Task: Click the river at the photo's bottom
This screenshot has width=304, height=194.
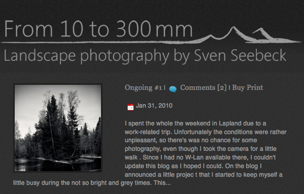Action: 58,165
